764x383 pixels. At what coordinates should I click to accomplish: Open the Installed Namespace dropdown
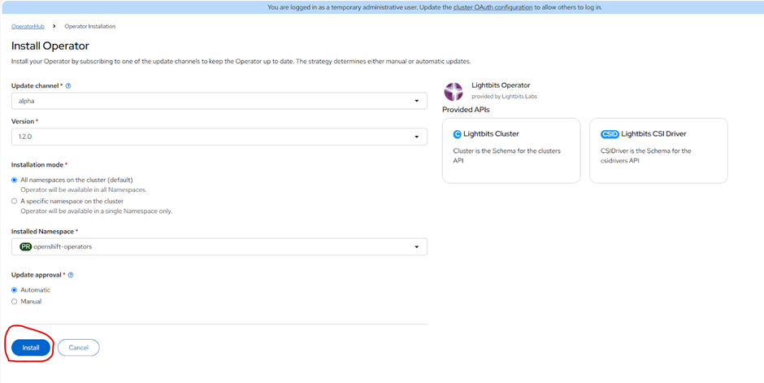[x=219, y=246]
